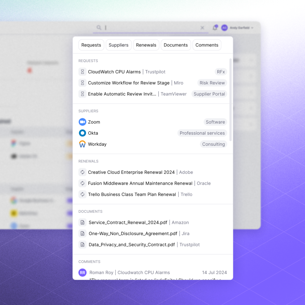The width and height of the screenshot is (305, 305).
Task: Select the Comments filter tab
Action: click(x=207, y=45)
